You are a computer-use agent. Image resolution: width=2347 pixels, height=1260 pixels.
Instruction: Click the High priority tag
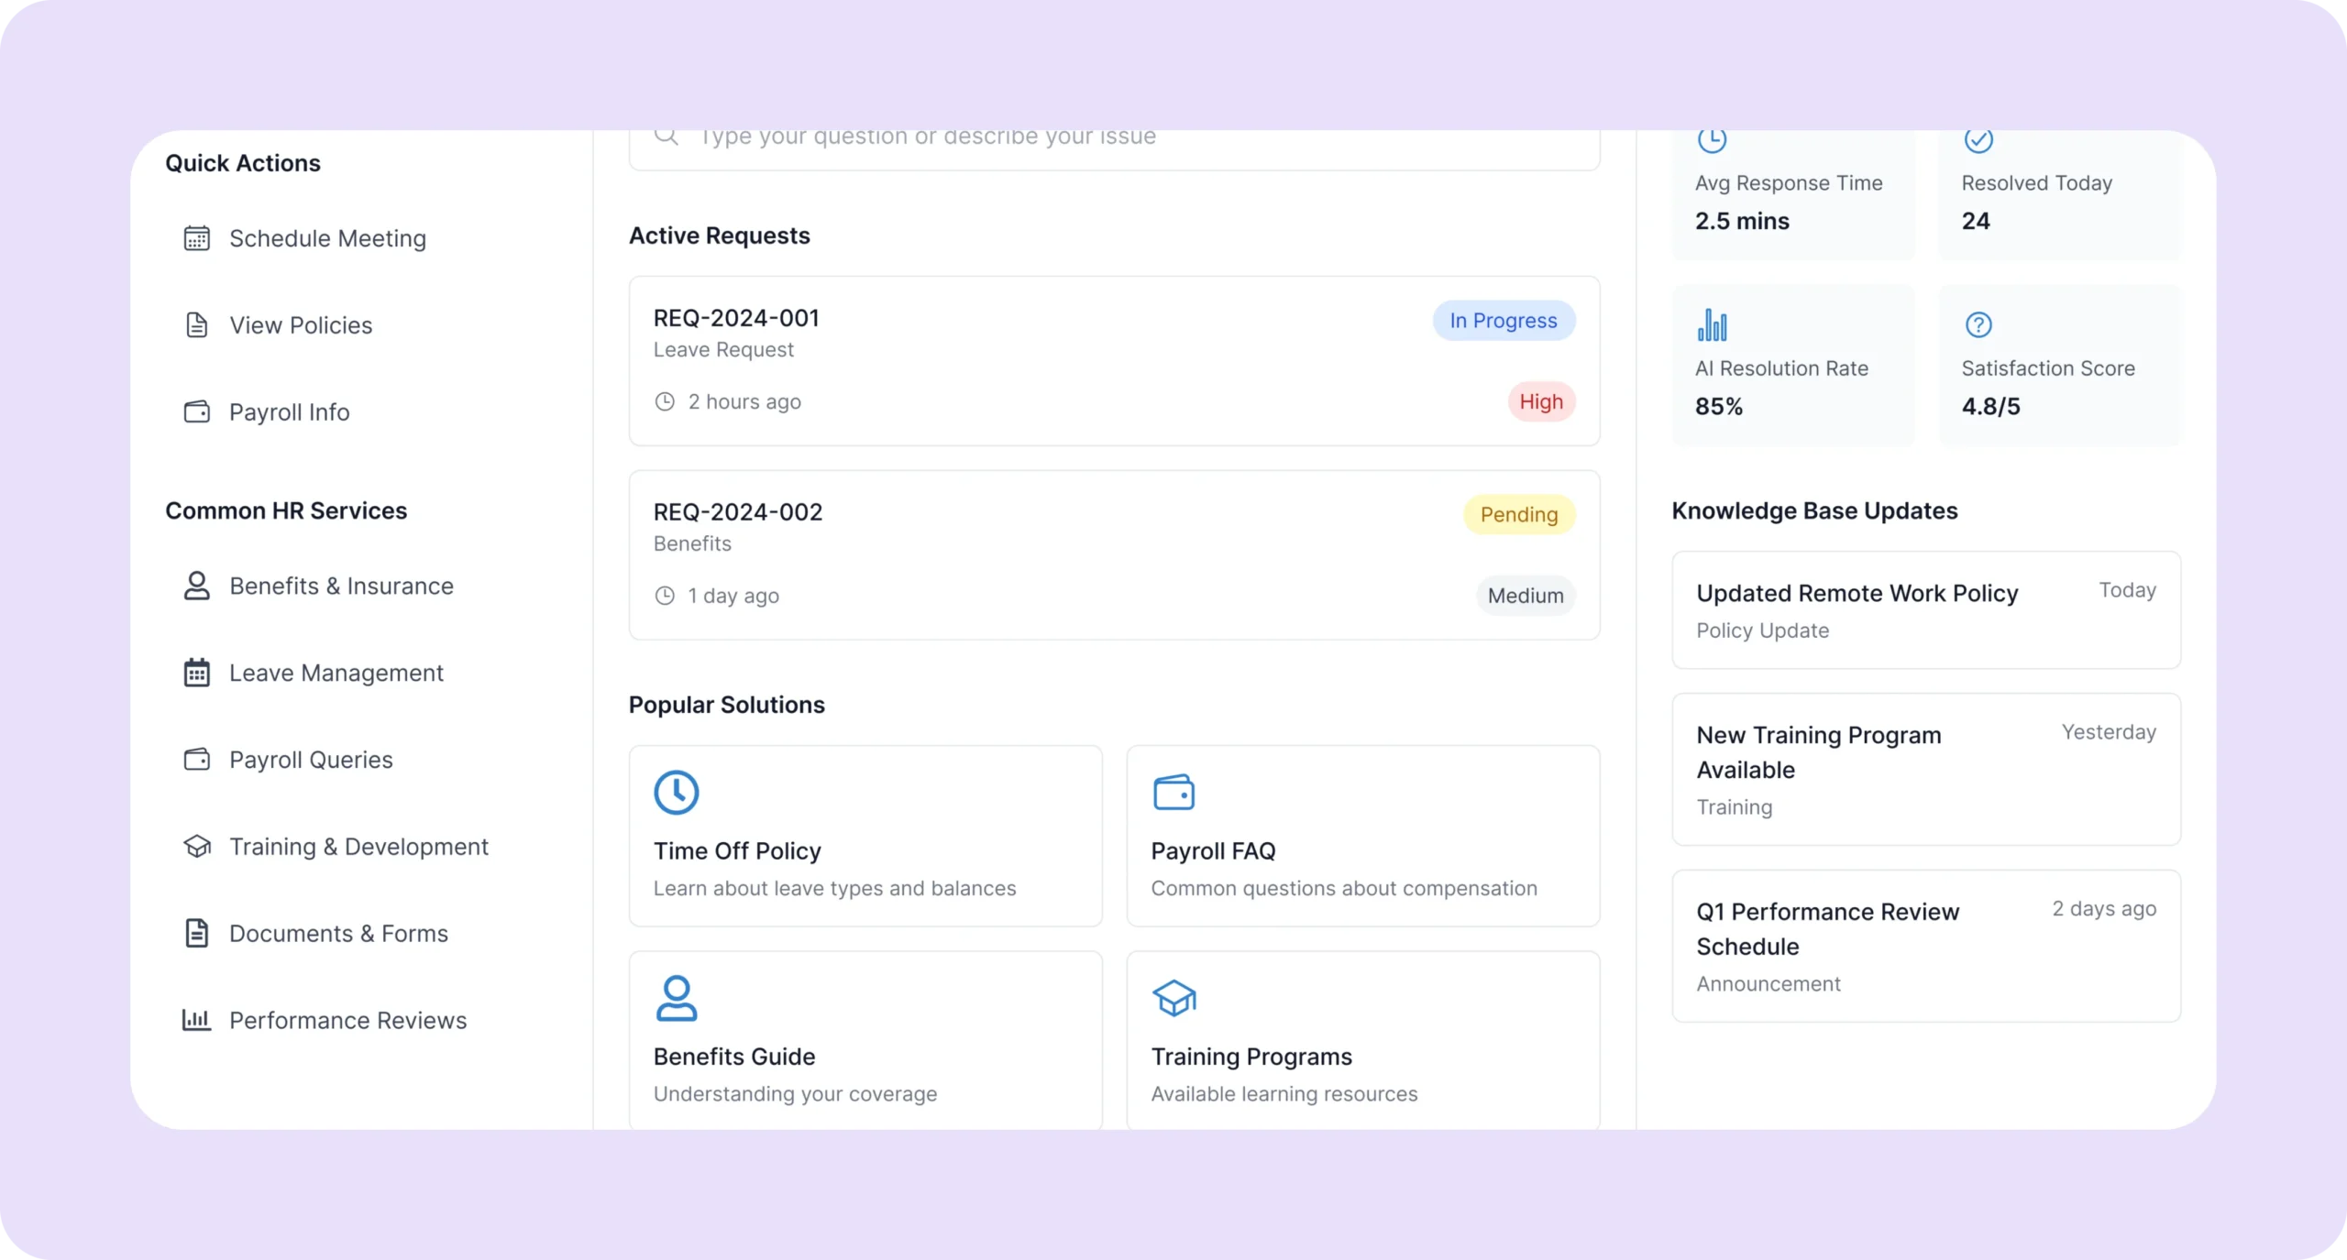[1540, 401]
